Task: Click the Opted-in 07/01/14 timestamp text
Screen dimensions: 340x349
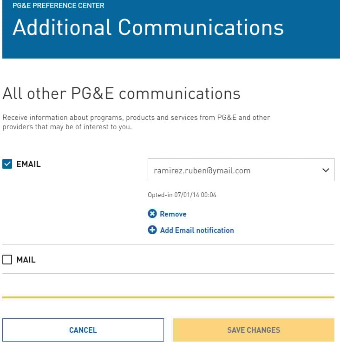Action: coord(182,195)
